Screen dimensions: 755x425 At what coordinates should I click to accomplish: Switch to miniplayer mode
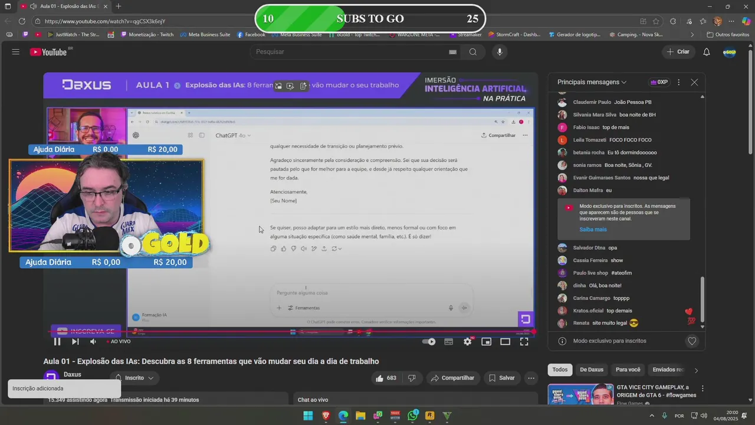tap(486, 341)
